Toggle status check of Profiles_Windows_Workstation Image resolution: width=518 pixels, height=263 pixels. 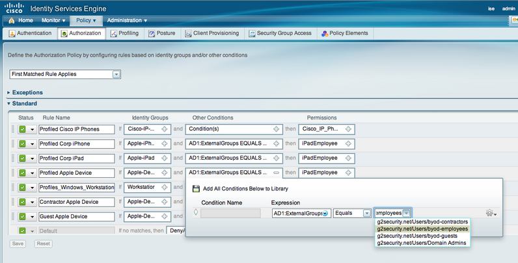(23, 187)
